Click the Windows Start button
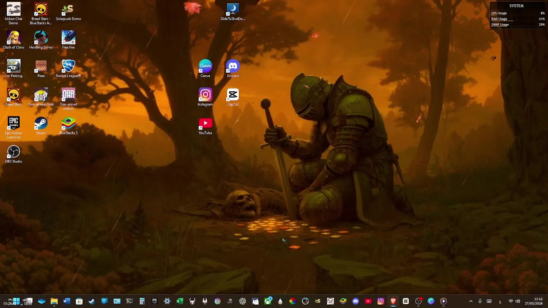548x308 pixels. tap(16, 301)
